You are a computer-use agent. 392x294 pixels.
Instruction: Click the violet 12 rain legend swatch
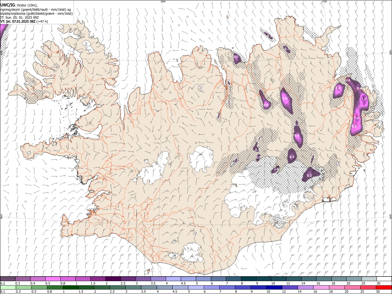[289, 288]
